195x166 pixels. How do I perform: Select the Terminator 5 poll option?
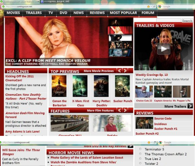[x=140, y=149]
